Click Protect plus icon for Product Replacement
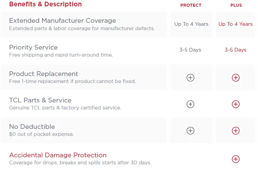Screen dimensions: 258x169 point(190,78)
